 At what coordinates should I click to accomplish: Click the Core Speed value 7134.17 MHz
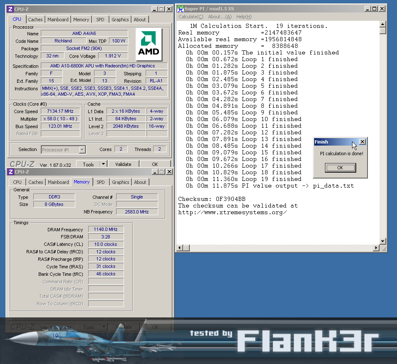60,111
